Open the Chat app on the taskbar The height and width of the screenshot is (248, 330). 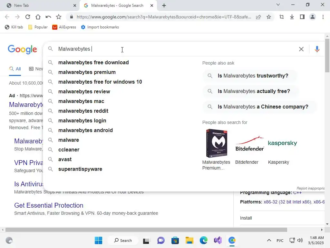(161, 240)
